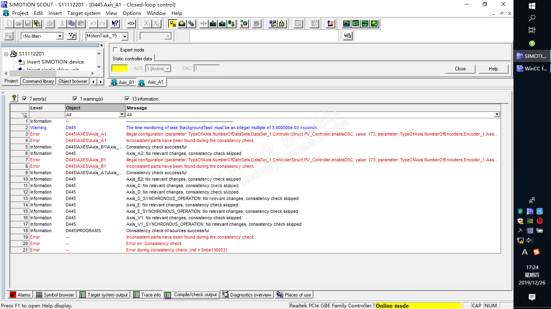The height and width of the screenshot is (309, 551).
Task: Click the chain link toolbar icon
Action: pyautogui.click(x=131, y=24)
